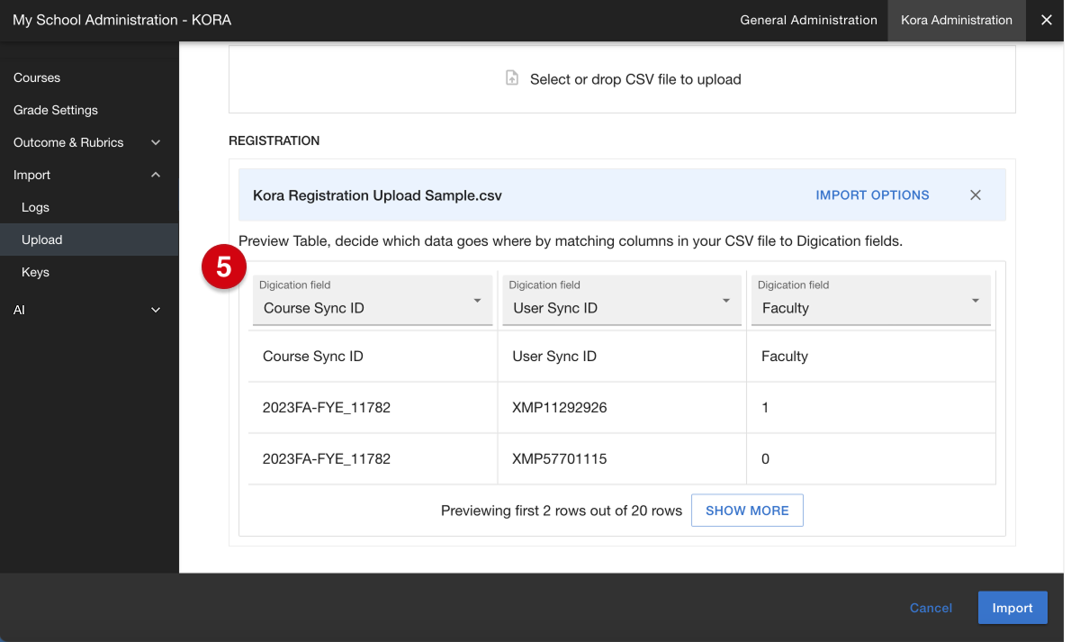Click cell XMP57701115
This screenshot has height=642, width=1080.
pyautogui.click(x=622, y=459)
